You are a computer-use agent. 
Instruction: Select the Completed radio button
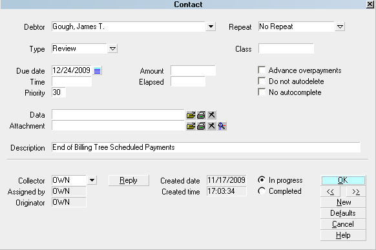[262, 191]
